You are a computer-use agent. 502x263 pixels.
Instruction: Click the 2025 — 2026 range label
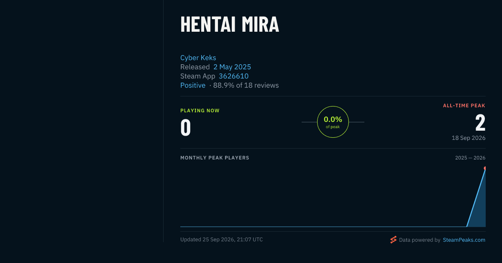(470, 158)
